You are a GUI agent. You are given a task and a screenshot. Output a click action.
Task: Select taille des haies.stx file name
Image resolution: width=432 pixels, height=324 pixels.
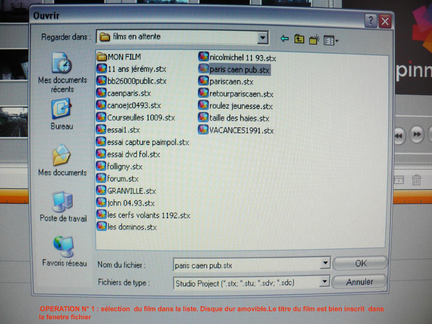239,118
